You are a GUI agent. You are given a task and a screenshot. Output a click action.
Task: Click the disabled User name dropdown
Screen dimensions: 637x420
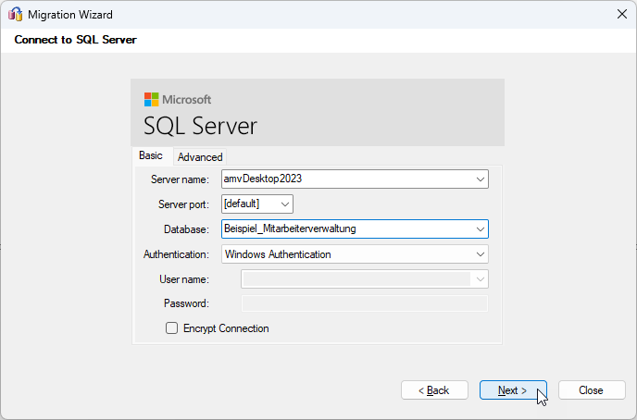(x=364, y=279)
